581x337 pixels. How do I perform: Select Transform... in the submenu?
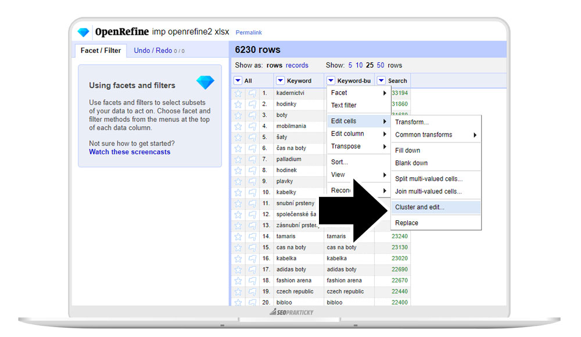point(436,123)
